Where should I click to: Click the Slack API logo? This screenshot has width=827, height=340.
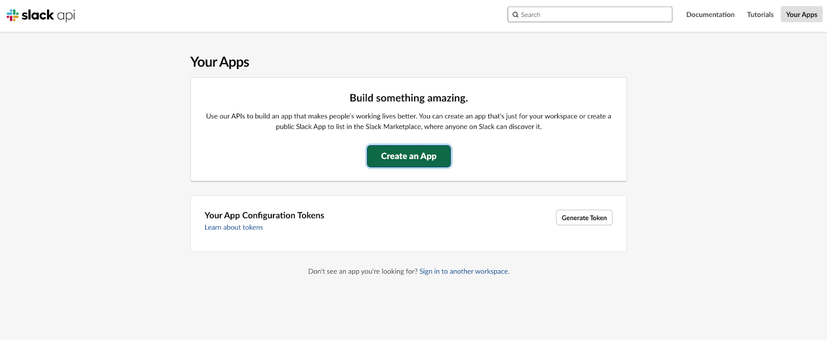point(41,15)
